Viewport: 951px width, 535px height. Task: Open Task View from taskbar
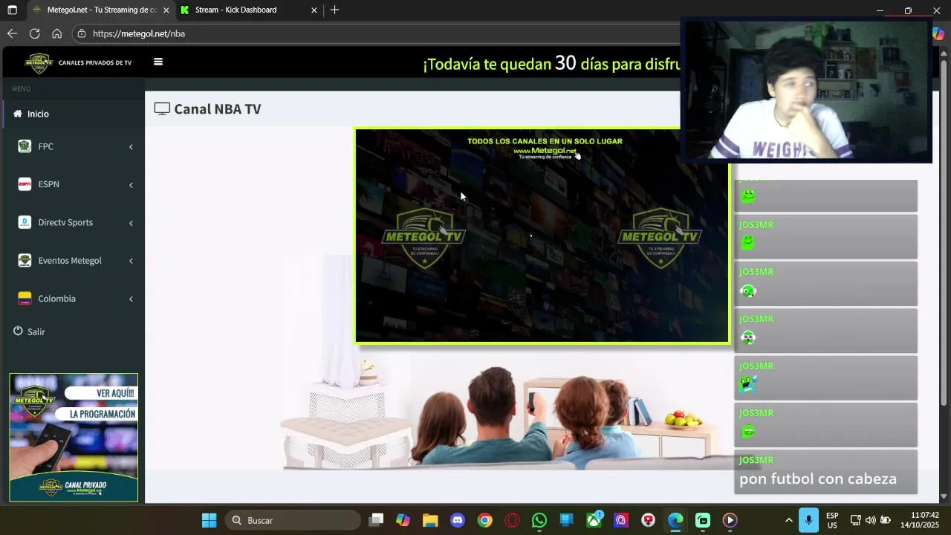[x=376, y=520]
